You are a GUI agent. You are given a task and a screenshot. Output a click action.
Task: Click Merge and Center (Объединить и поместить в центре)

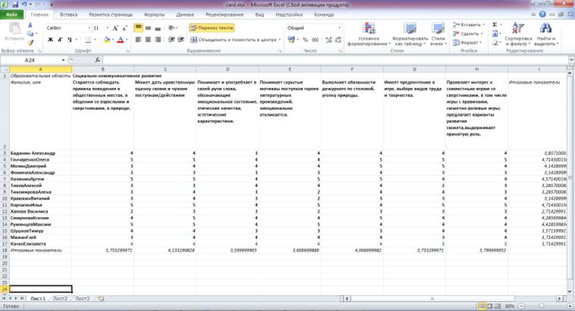pyautogui.click(x=234, y=39)
